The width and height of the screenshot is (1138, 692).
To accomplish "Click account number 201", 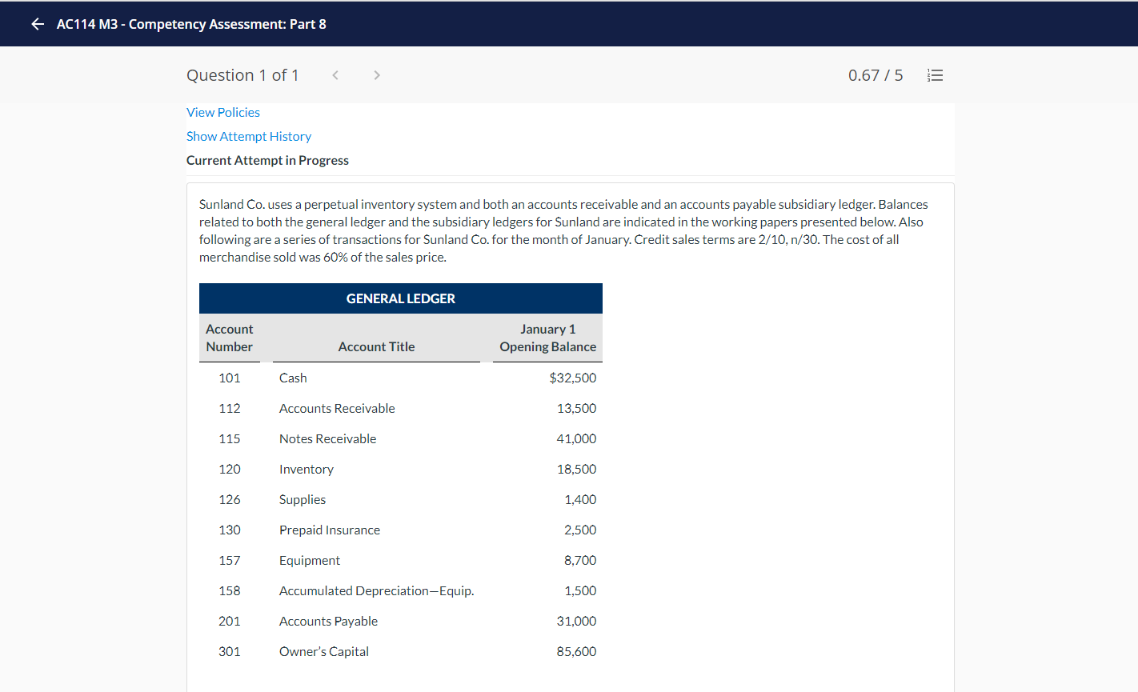I will pyautogui.click(x=230, y=621).
